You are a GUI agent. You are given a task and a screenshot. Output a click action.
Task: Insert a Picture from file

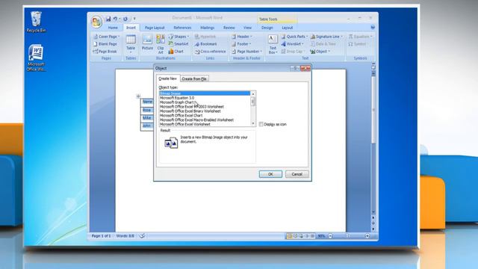[147, 43]
